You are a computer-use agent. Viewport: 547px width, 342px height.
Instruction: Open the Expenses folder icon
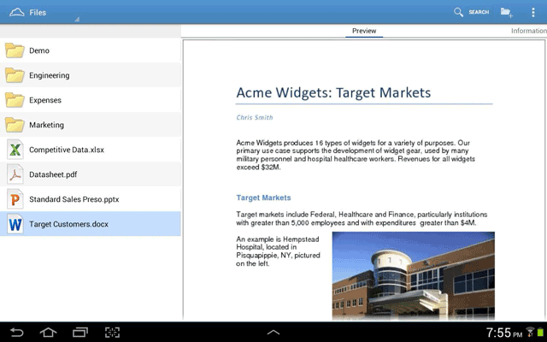(15, 100)
